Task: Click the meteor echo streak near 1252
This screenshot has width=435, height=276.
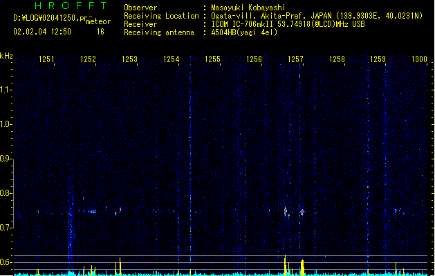Action: point(92,211)
